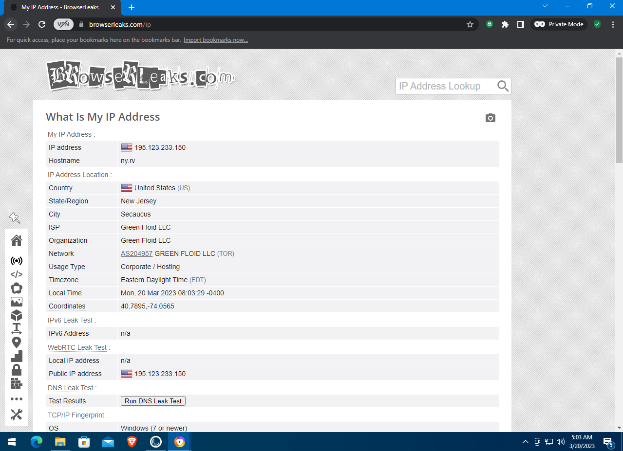This screenshot has height=451, width=623.
Task: Click the DNS Leak Test heading link
Action: pyautogui.click(x=71, y=388)
